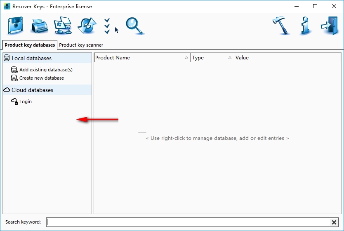Click the triple checkmark toolbar icon
The width and height of the screenshot is (344, 231).
click(x=107, y=26)
